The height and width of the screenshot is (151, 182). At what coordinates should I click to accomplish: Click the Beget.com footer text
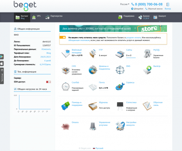[x=85, y=148]
